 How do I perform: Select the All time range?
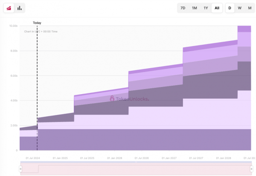217,8
